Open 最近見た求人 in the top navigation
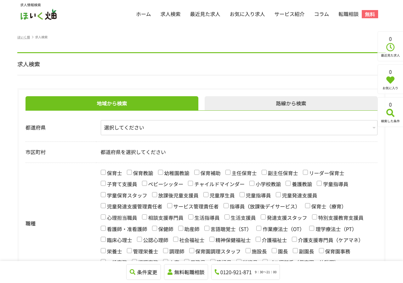The height and width of the screenshot is (283, 403). tap(205, 14)
